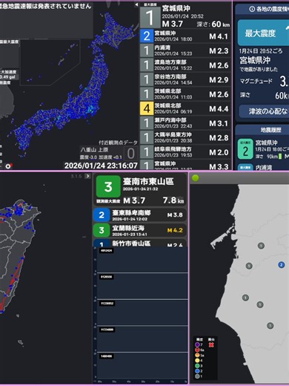Viewport: 289px width, 386px height.
Task: Select the 宜蘭縣近海 M 4.2 row
Action: 139,230
